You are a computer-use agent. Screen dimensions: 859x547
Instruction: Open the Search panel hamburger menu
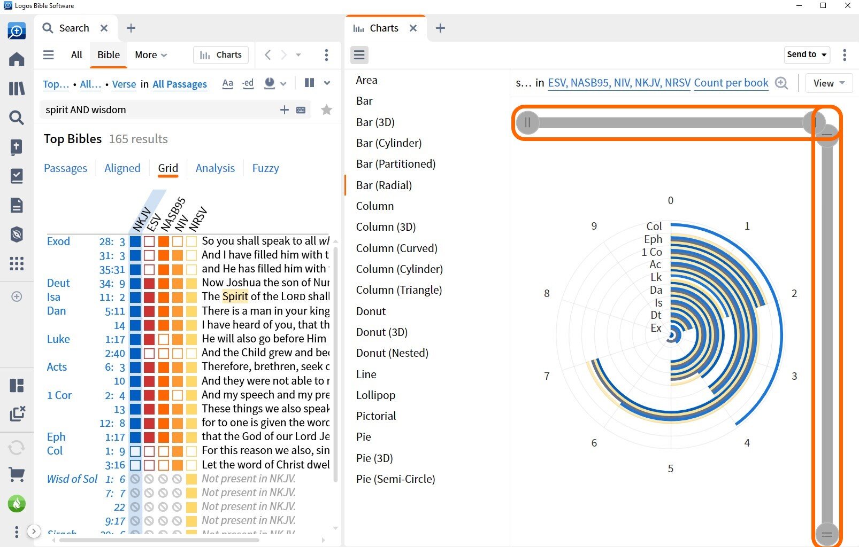point(49,54)
